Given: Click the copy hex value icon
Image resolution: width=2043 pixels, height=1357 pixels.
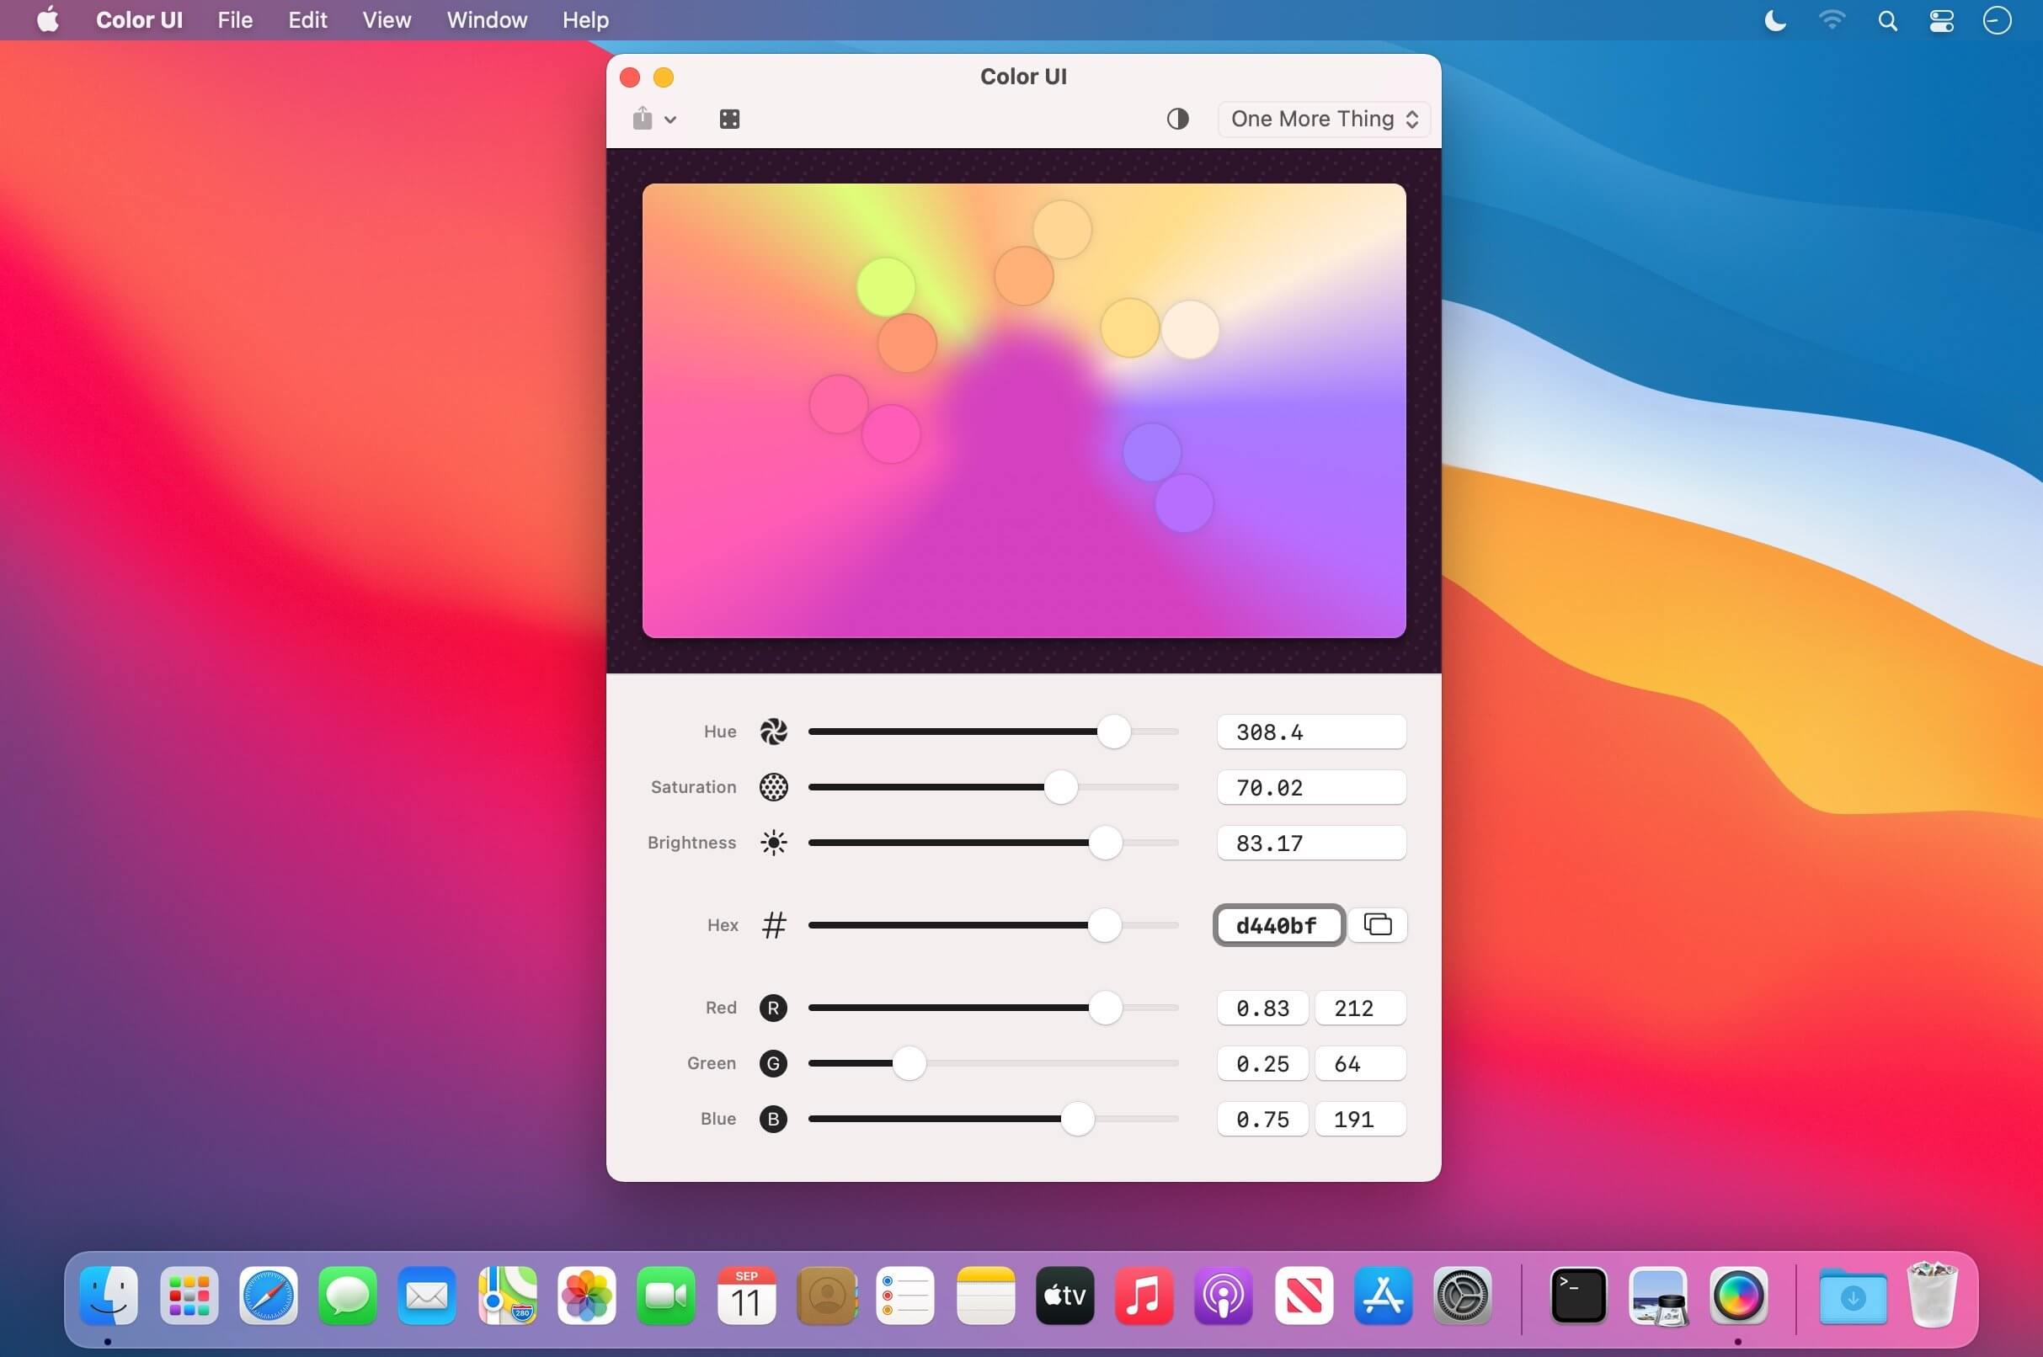Looking at the screenshot, I should pos(1377,925).
